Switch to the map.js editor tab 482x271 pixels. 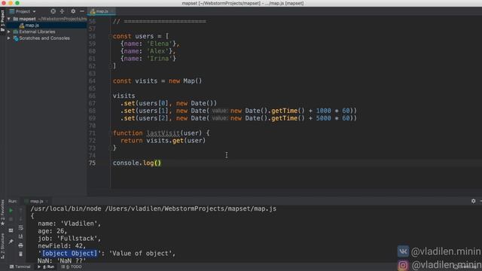coord(102,11)
